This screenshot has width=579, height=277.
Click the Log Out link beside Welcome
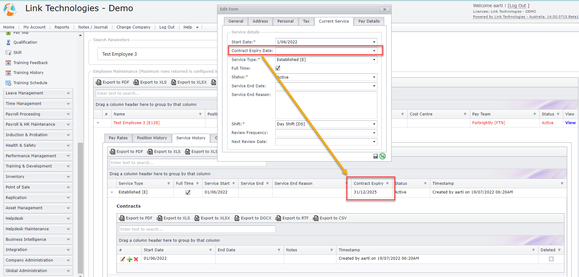tap(518, 6)
